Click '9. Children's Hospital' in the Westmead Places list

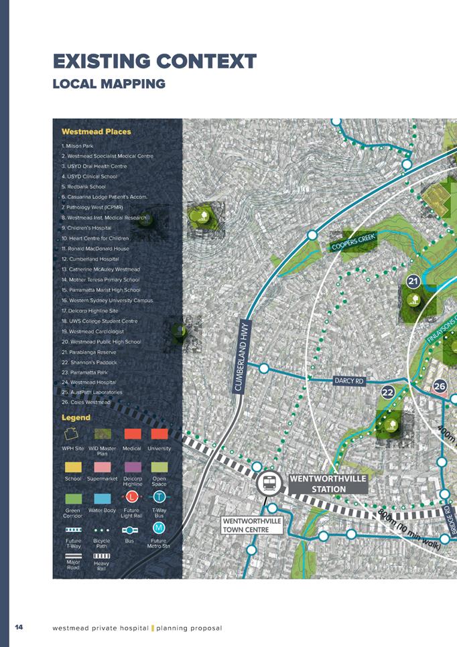[x=86, y=228]
